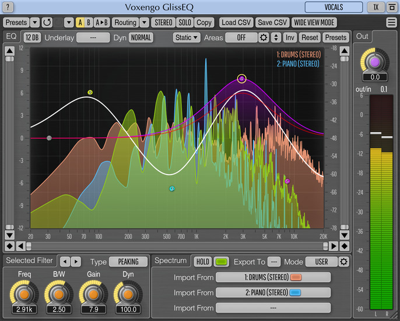The height and width of the screenshot is (321, 400).
Task: Open the window resize icon next to 1X
Action: pos(392,7)
